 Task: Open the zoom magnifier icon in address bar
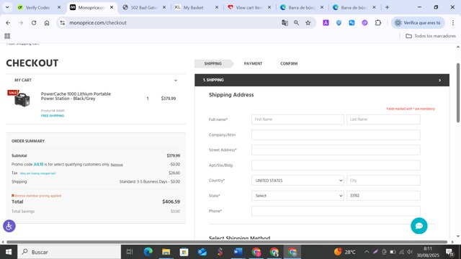(x=296, y=22)
